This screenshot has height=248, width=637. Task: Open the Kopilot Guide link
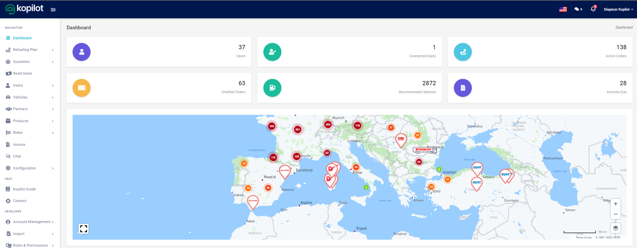pos(24,189)
